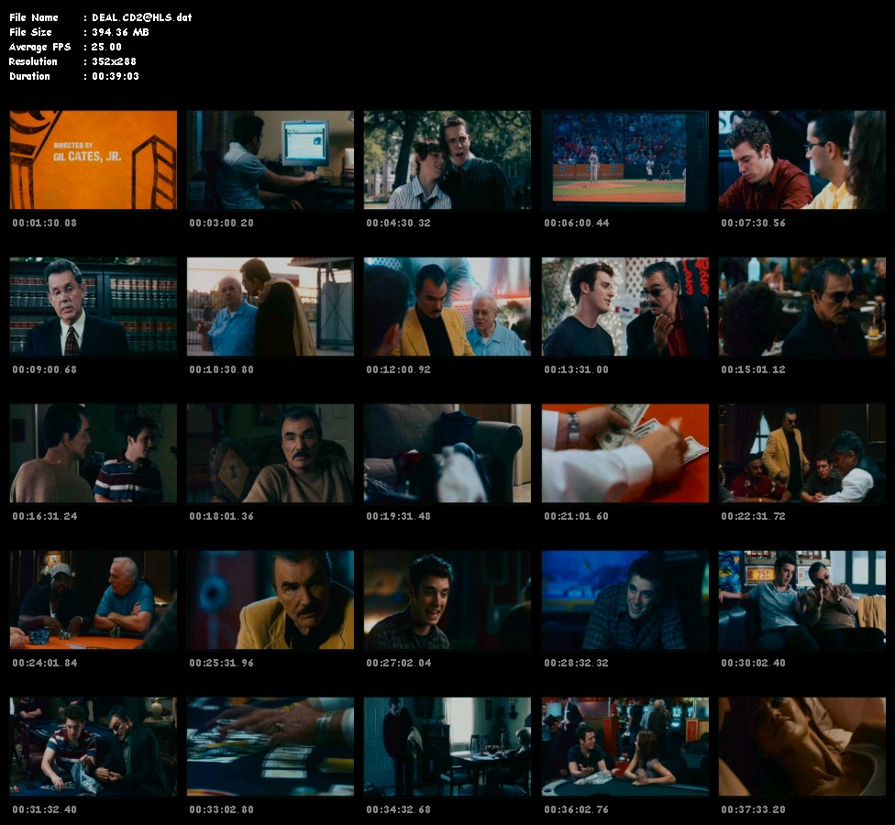This screenshot has height=825, width=895.
Task: Click the timestamp text 00:24:01.84
Action: pyautogui.click(x=45, y=663)
